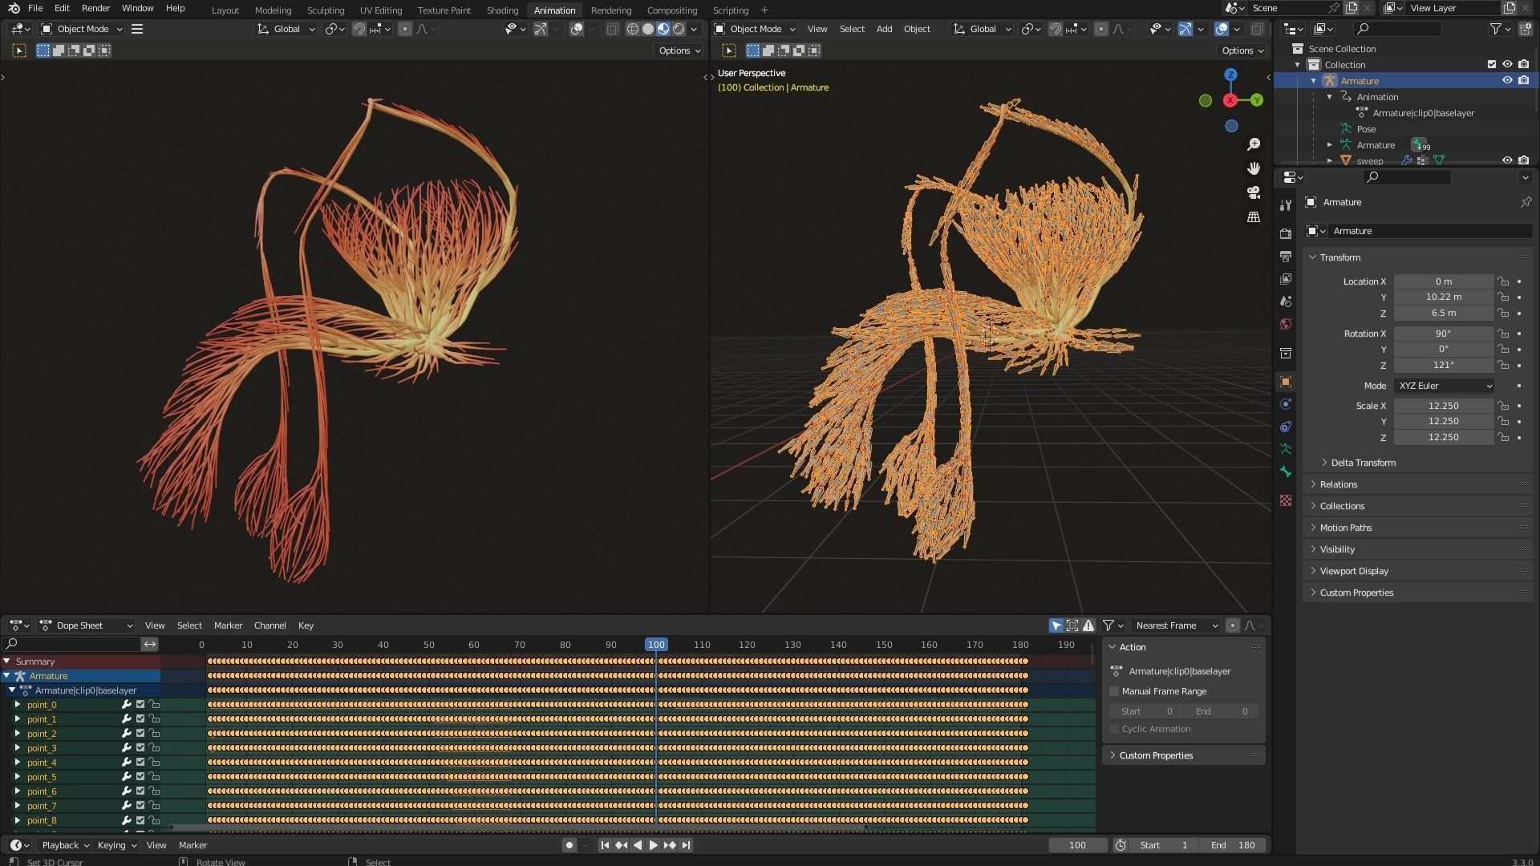
Task: Open the World properties tab
Action: tap(1286, 324)
